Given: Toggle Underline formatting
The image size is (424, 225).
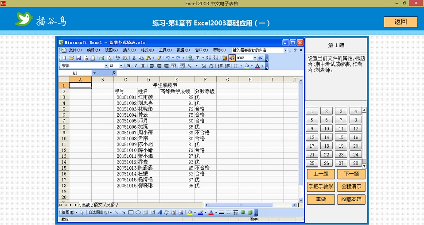Looking at the screenshot, I should tap(143, 66).
